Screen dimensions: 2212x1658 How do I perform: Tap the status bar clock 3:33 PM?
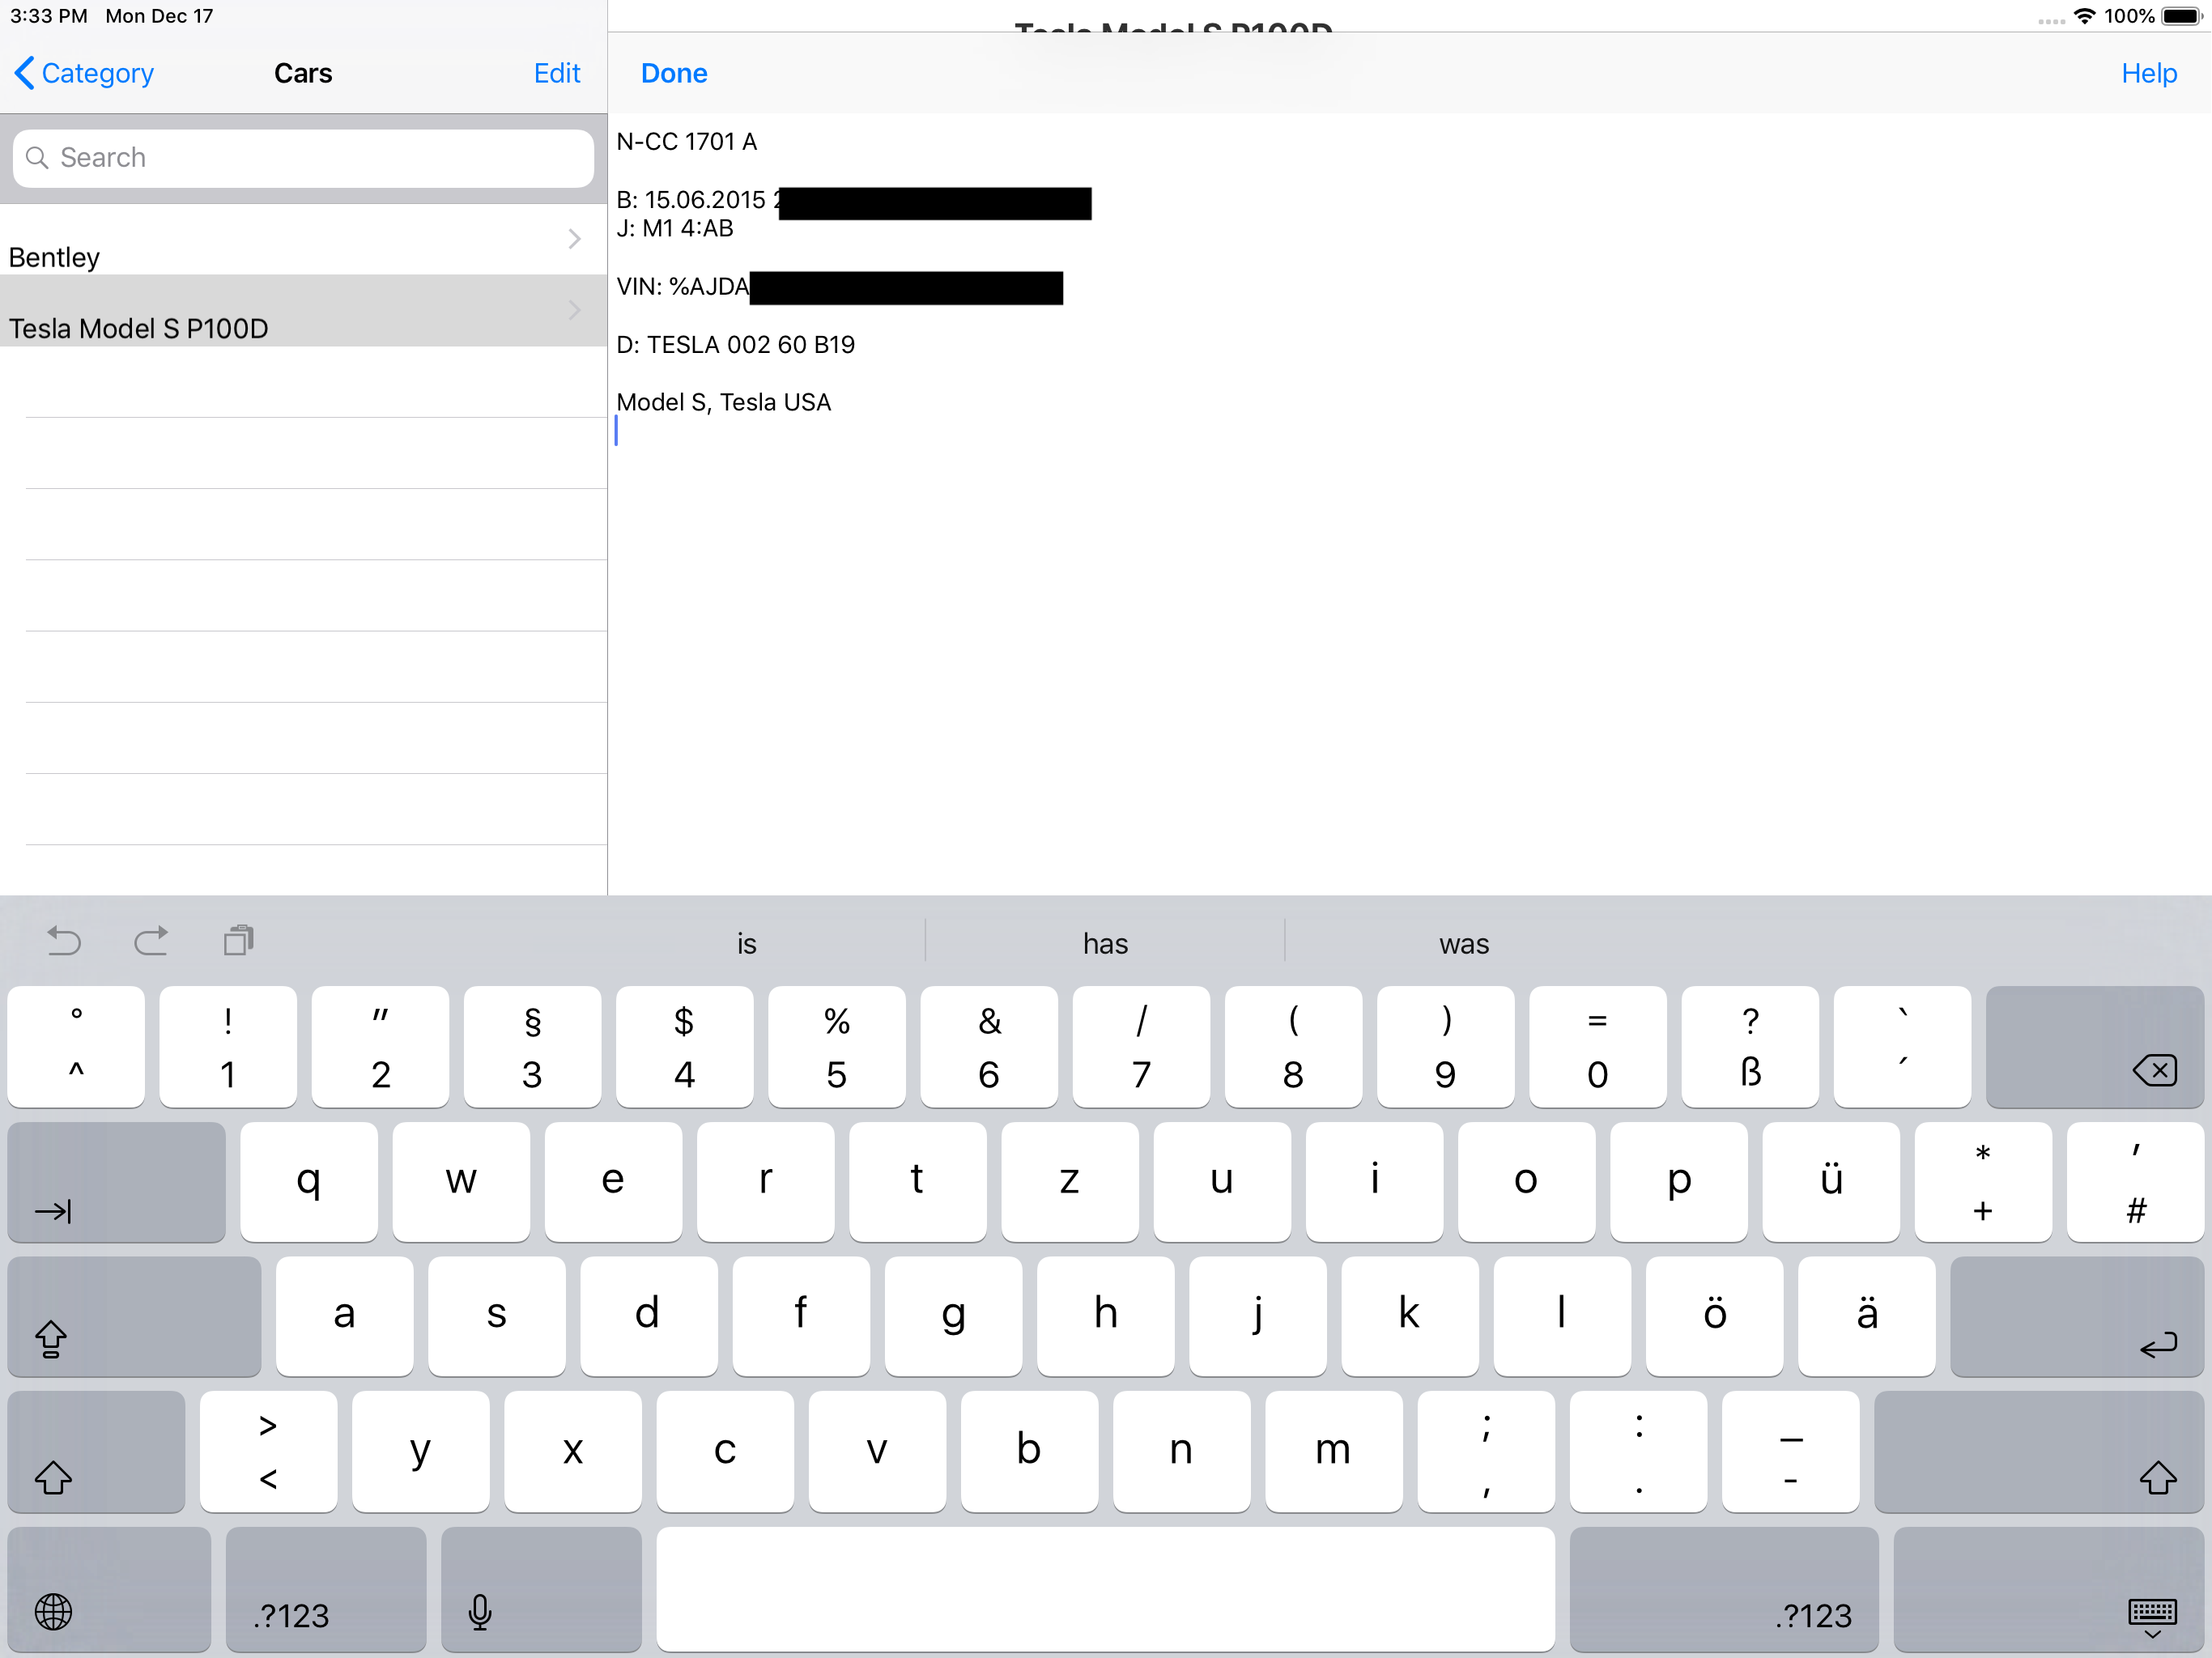(49, 16)
